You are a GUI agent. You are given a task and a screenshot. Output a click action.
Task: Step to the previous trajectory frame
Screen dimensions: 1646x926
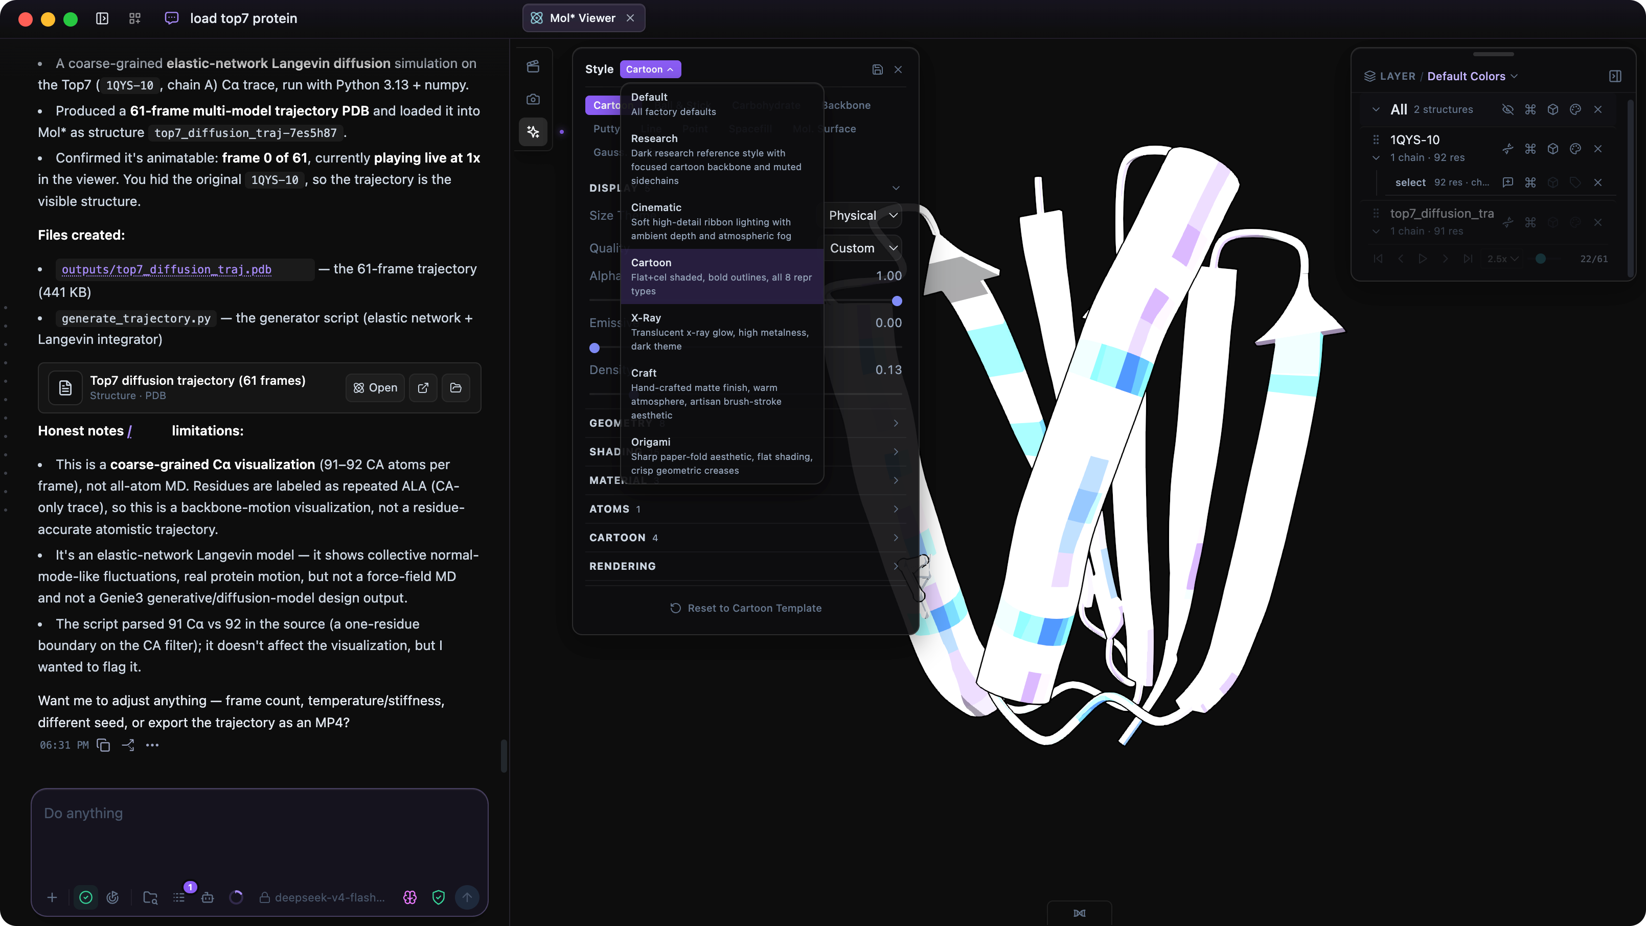(1400, 259)
